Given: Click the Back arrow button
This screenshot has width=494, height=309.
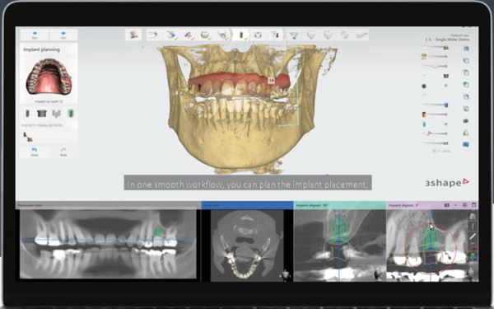Looking at the screenshot, I should tap(35, 35).
